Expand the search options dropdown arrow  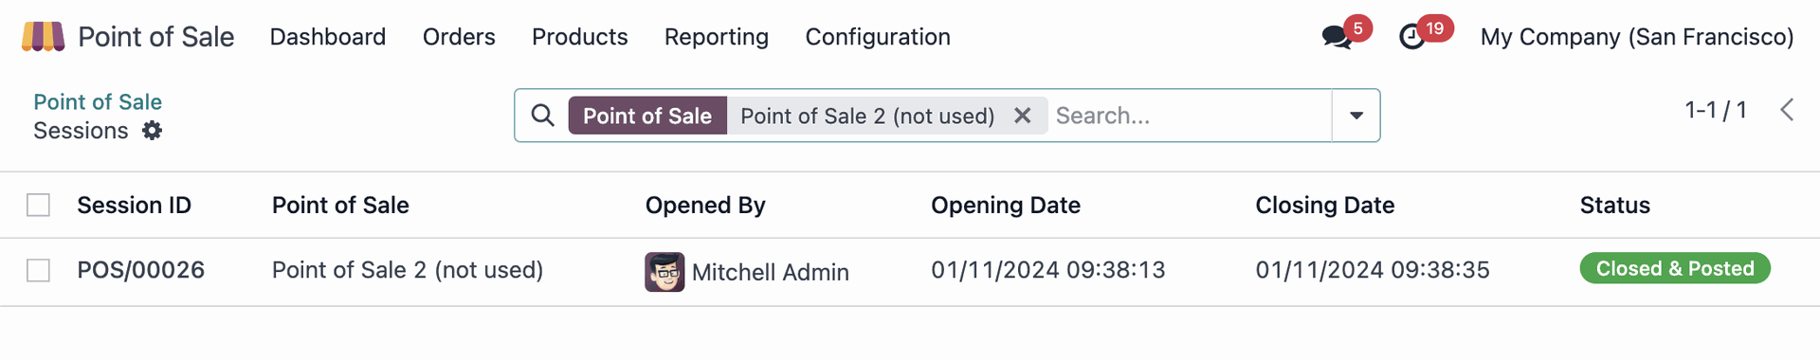tap(1356, 116)
